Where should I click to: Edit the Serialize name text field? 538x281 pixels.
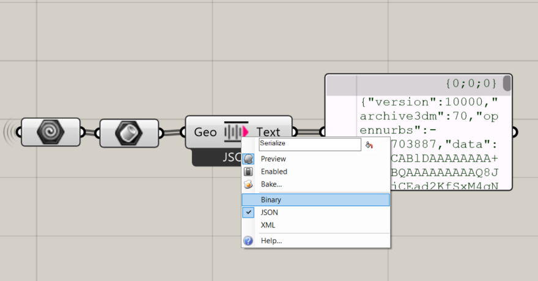pos(310,144)
